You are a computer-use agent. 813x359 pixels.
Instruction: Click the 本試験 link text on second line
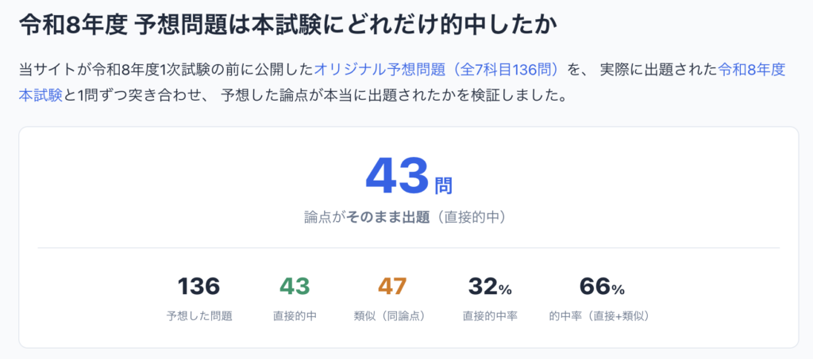pyautogui.click(x=40, y=96)
